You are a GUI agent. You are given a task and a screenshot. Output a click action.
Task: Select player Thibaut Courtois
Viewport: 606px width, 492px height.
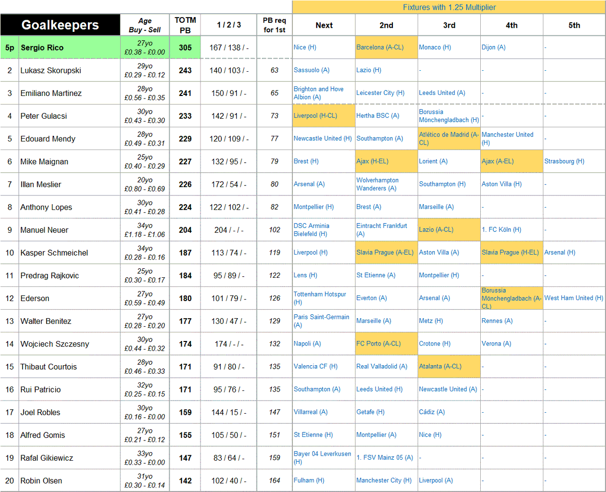click(48, 367)
